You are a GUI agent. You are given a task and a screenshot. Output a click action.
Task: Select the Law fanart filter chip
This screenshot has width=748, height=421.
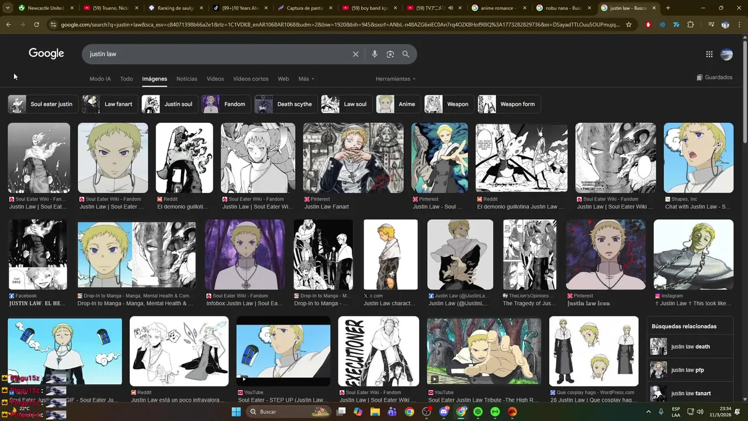point(109,104)
